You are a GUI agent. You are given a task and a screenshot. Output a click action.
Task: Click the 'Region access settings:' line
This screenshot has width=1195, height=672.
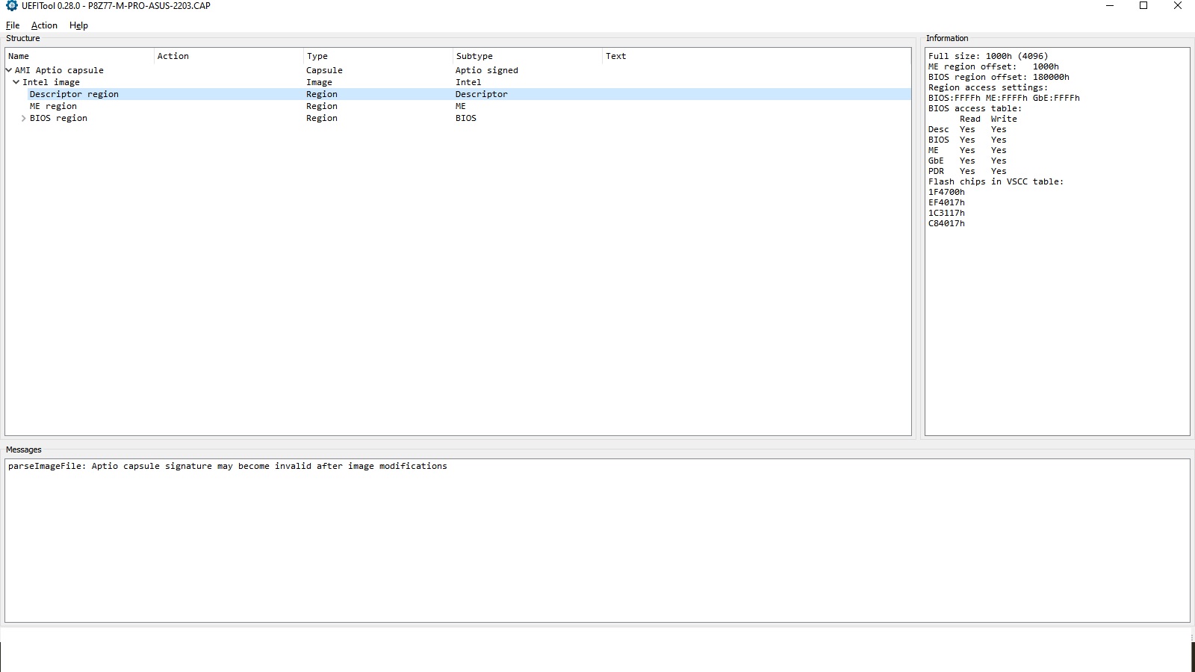[x=988, y=87]
